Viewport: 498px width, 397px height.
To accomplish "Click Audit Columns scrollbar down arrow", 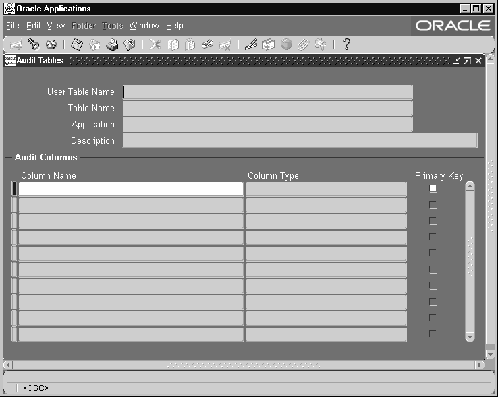I will tap(470, 337).
